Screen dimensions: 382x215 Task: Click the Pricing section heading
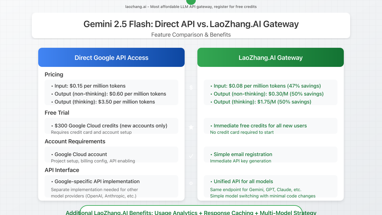coord(54,75)
